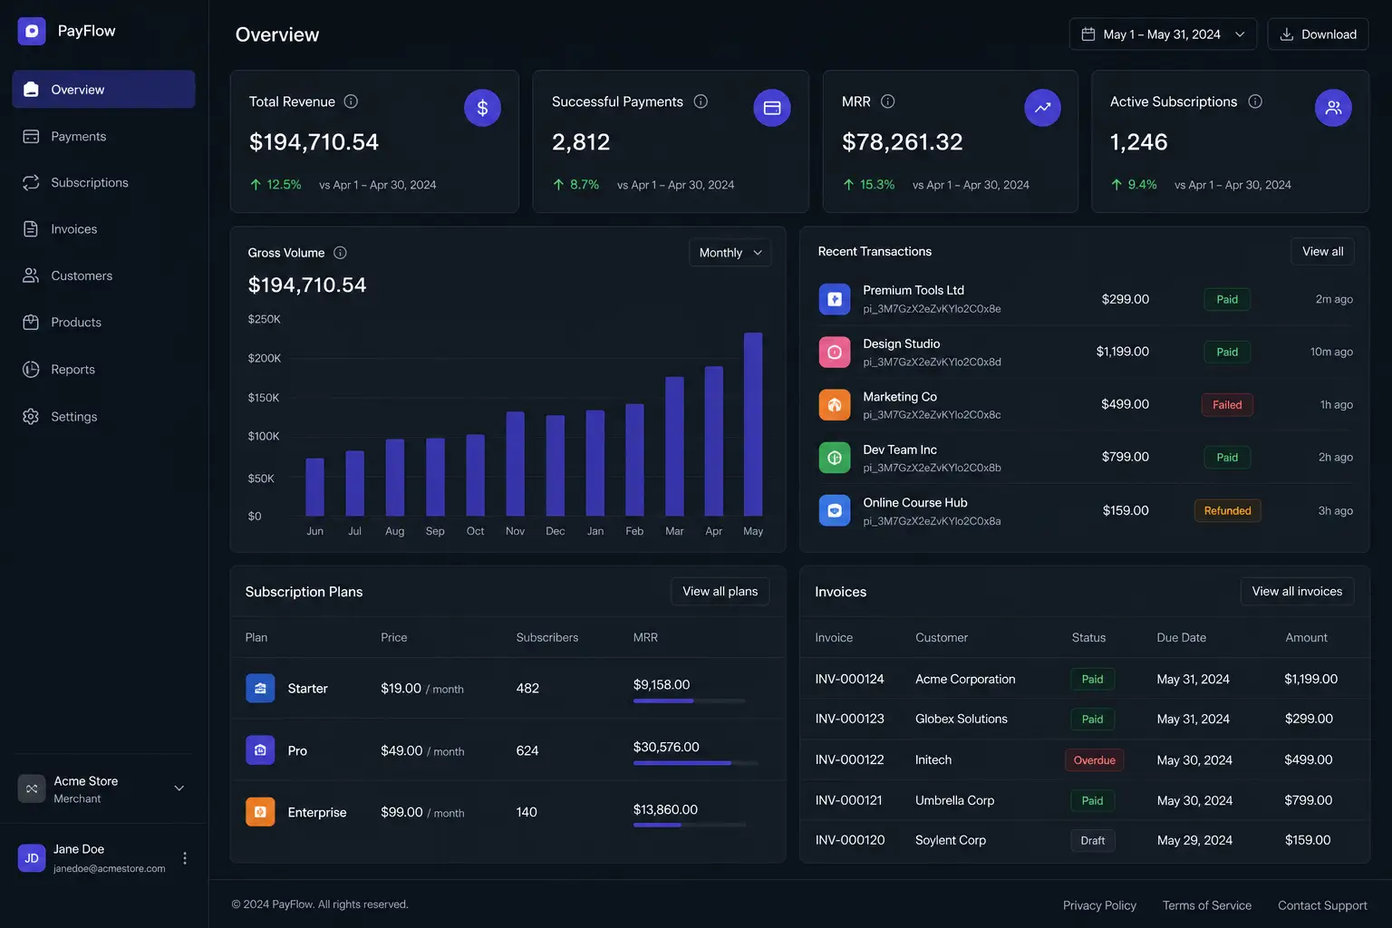Click the Acme Store merchant icon
Viewport: 1392px width, 928px height.
tap(32, 788)
